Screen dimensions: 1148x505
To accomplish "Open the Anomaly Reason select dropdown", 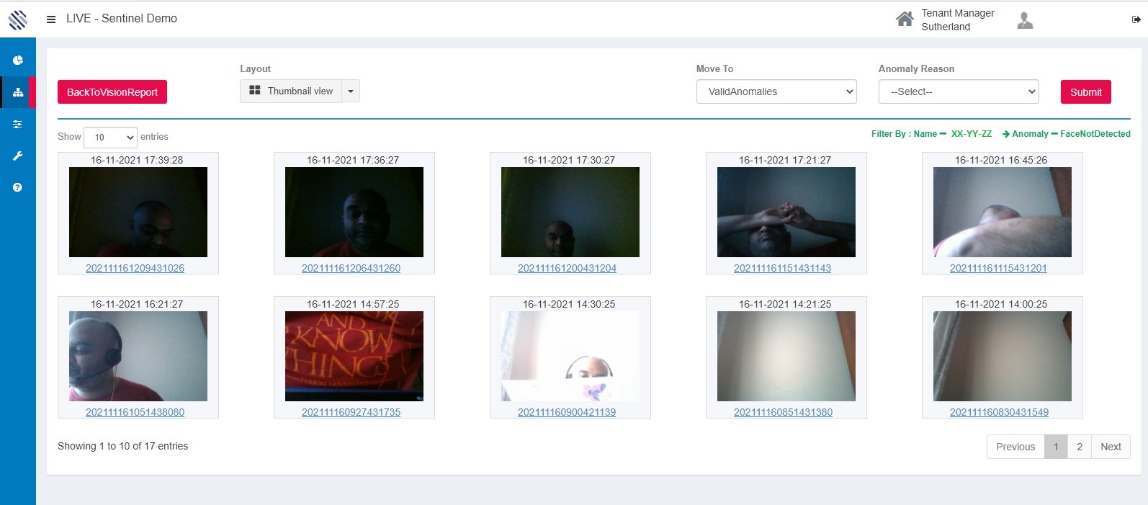I will [958, 91].
